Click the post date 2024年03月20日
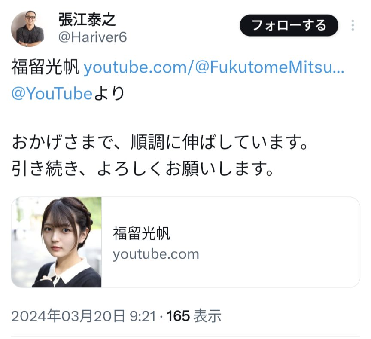The width and height of the screenshot is (371, 339). 68,316
